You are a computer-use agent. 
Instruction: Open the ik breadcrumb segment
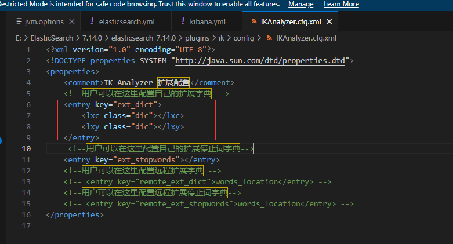(x=222, y=38)
